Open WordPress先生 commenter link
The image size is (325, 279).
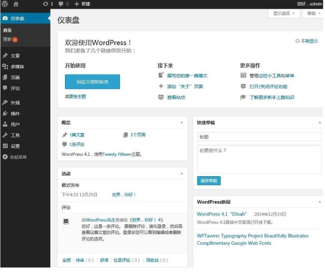101,220
